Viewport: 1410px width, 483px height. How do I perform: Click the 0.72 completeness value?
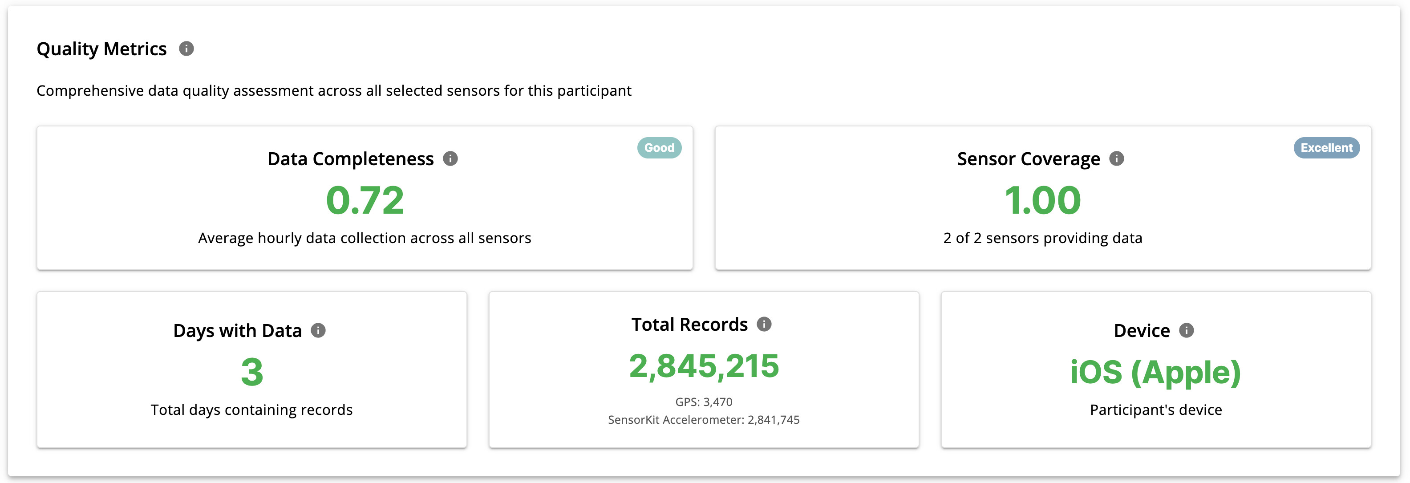tap(365, 200)
